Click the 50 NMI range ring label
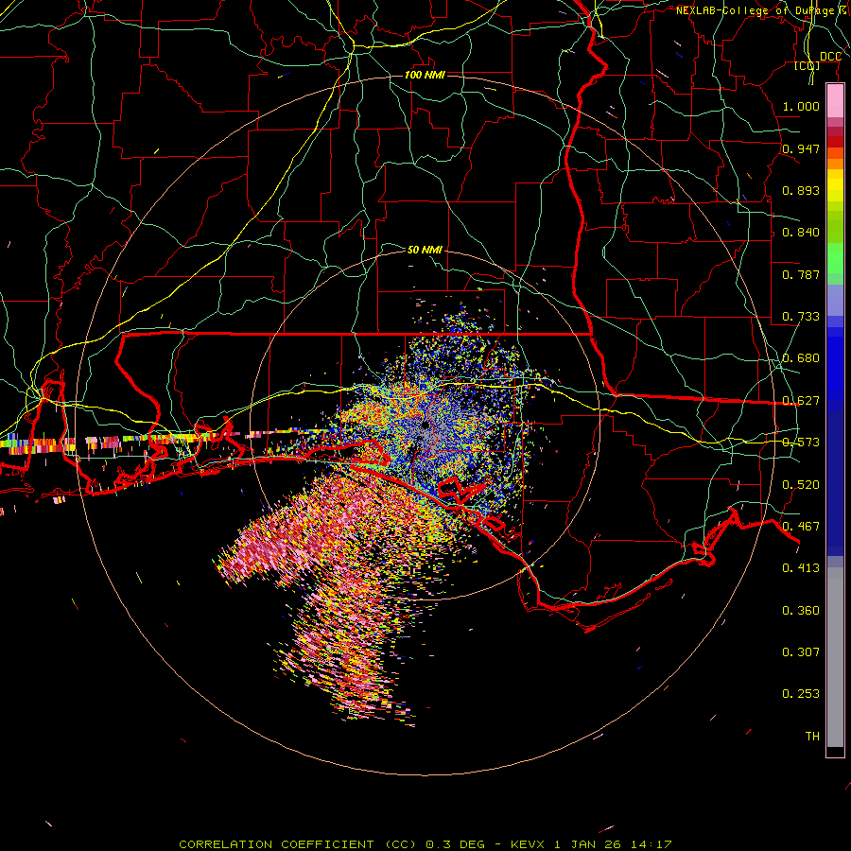Image resolution: width=851 pixels, height=851 pixels. (x=425, y=250)
